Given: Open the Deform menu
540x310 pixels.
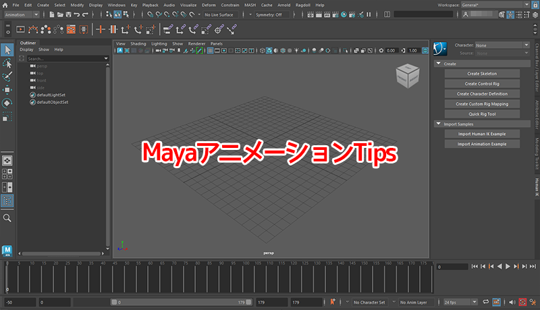Looking at the screenshot, I should tap(209, 5).
